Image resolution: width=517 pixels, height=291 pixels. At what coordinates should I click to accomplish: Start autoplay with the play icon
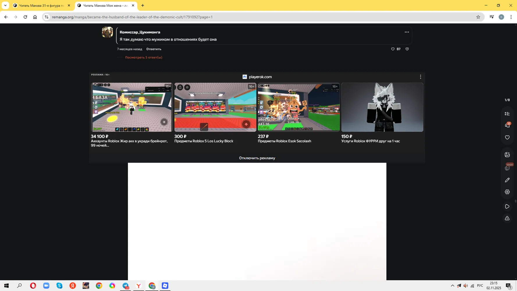(507, 206)
